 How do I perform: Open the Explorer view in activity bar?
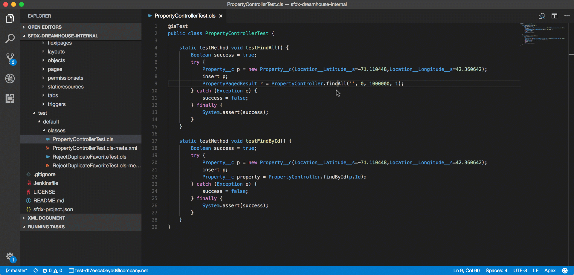click(10, 19)
